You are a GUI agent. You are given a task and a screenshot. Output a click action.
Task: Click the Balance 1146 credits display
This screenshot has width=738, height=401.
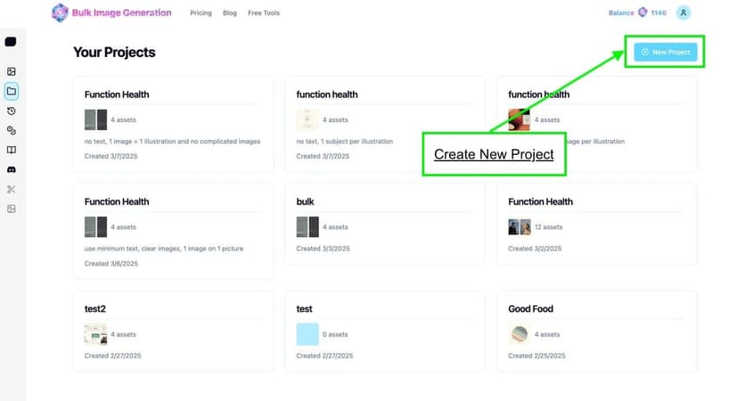[x=637, y=12]
